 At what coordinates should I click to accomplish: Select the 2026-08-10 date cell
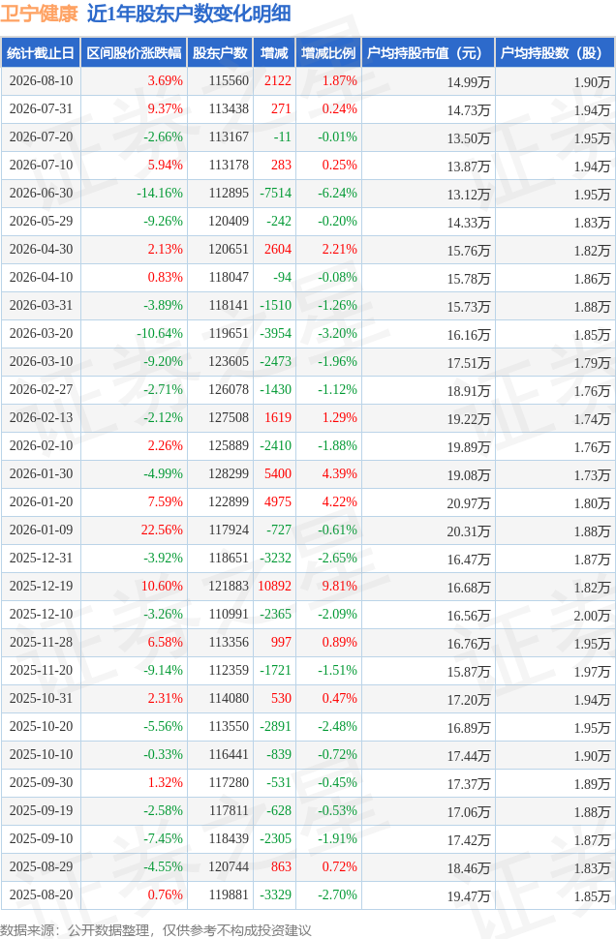click(x=41, y=81)
